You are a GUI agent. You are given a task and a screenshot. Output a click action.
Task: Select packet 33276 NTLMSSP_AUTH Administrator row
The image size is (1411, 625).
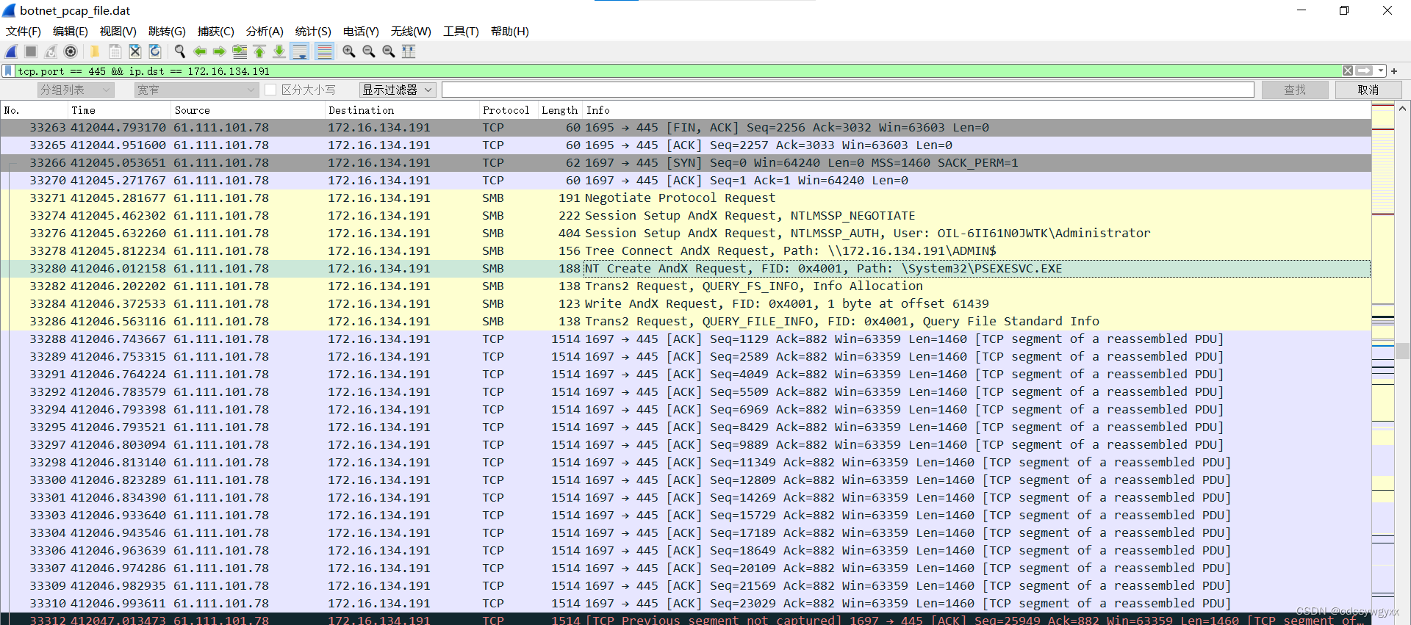click(686, 234)
